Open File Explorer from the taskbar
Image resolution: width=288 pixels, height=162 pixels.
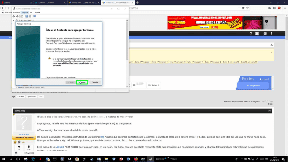point(106,159)
